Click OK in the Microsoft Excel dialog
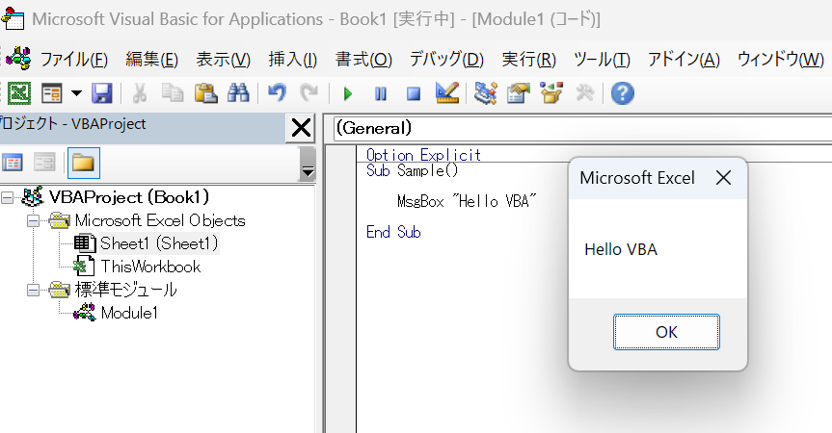 [x=666, y=332]
